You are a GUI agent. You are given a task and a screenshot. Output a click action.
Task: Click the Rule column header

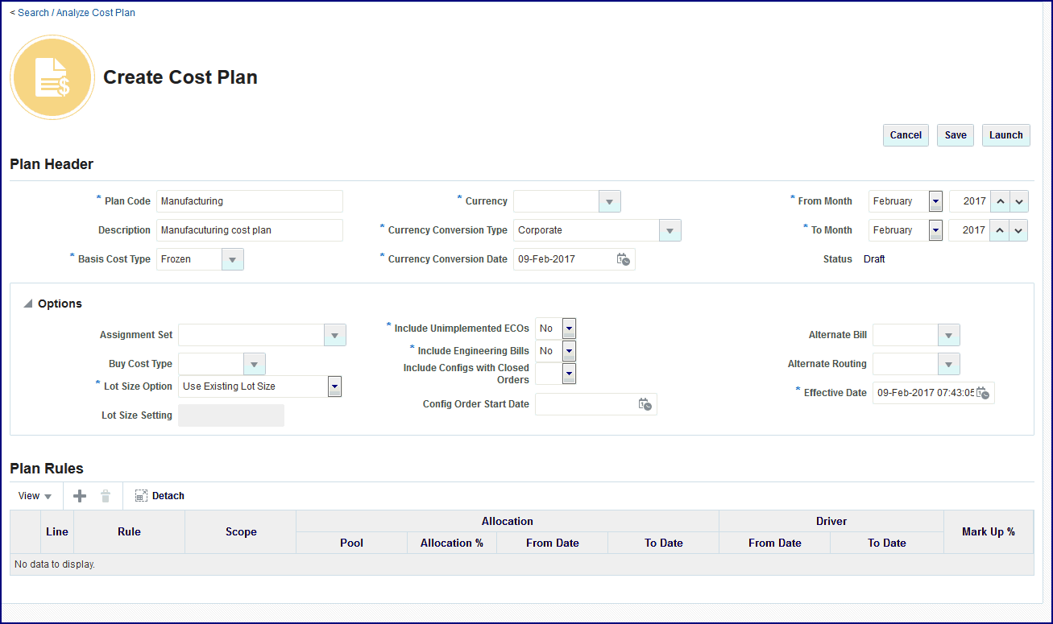tap(129, 532)
